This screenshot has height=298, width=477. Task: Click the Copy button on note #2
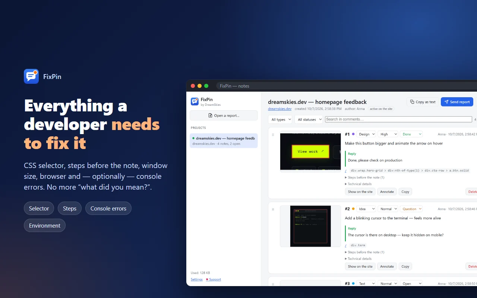[405, 266]
